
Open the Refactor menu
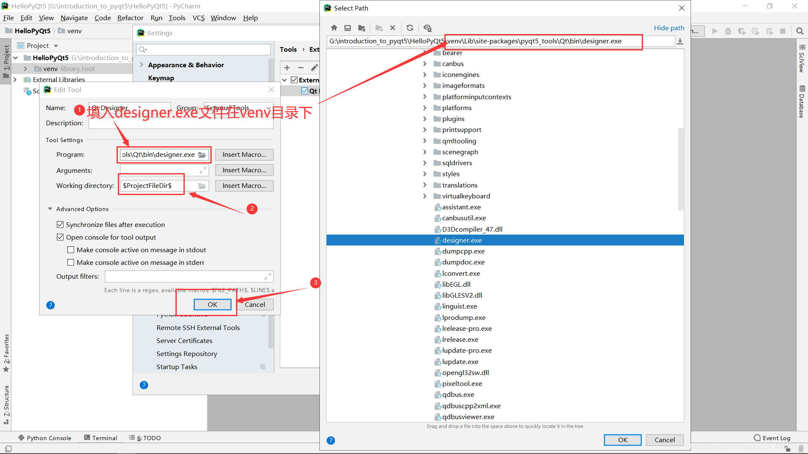click(x=130, y=18)
